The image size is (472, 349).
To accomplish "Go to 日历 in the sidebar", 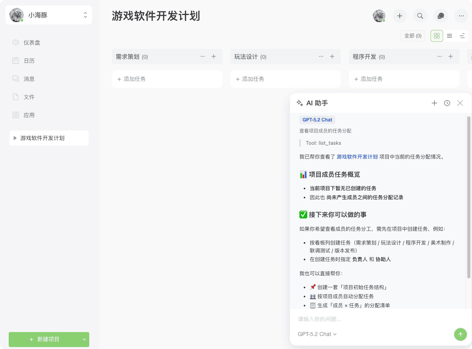I will pos(29,61).
